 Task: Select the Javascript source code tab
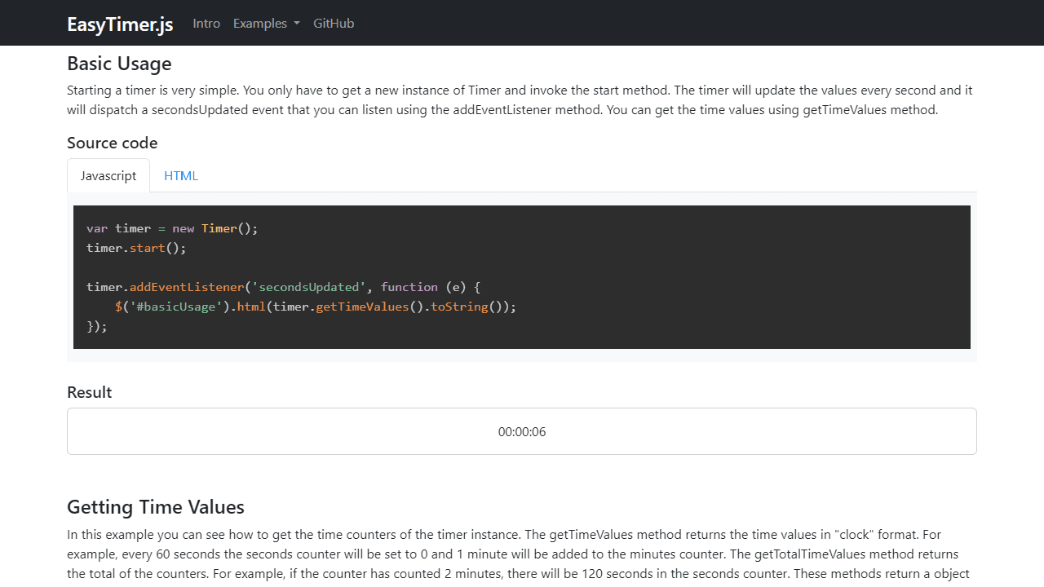[108, 175]
